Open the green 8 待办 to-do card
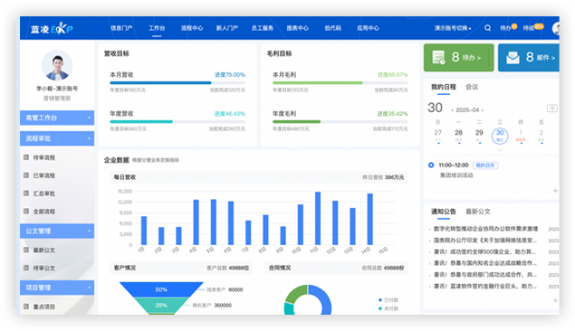575x331 pixels. [x=459, y=58]
